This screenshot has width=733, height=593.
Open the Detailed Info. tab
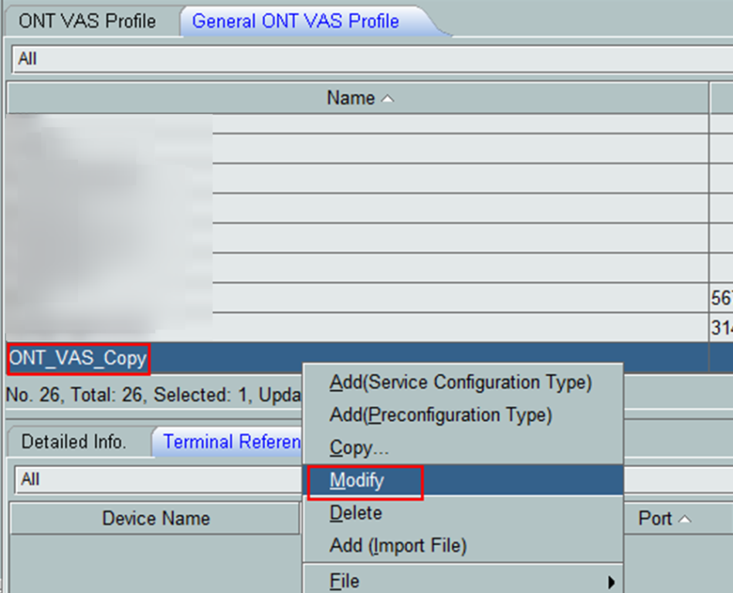pos(73,442)
